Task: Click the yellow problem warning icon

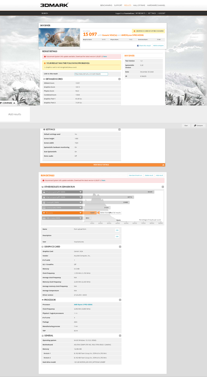Action: coord(45,63)
